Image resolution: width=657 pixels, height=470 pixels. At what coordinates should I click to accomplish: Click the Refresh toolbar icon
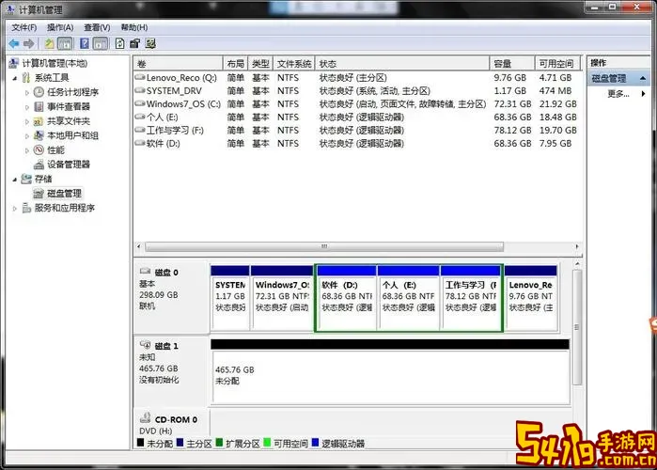119,43
